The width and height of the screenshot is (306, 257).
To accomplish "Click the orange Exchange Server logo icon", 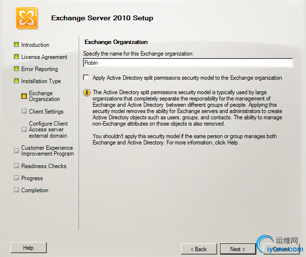I will (x=27, y=18).
